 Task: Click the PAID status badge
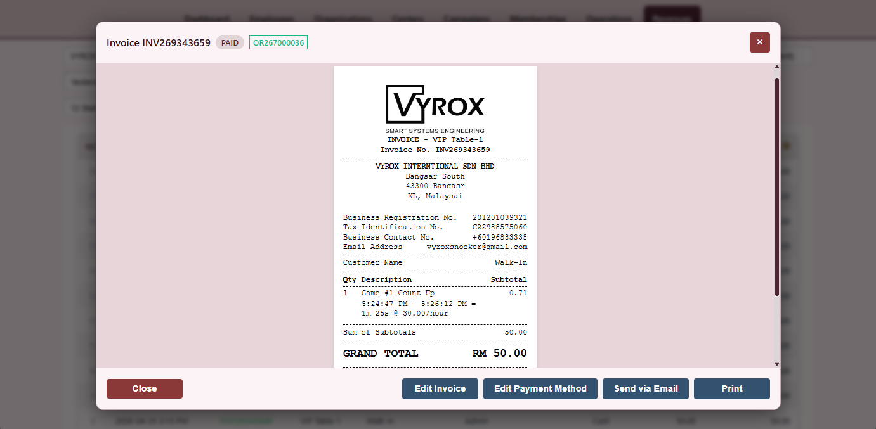pos(230,43)
